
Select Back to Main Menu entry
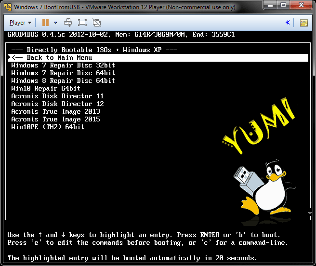158,58
